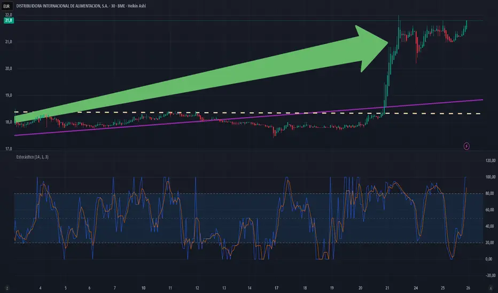Click the 19,0 price axis label
Image resolution: width=498 pixels, height=293 pixels.
pos(9,95)
